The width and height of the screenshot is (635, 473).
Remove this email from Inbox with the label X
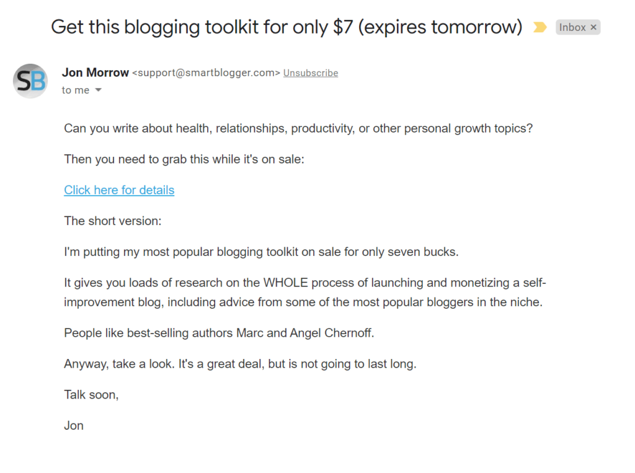593,27
